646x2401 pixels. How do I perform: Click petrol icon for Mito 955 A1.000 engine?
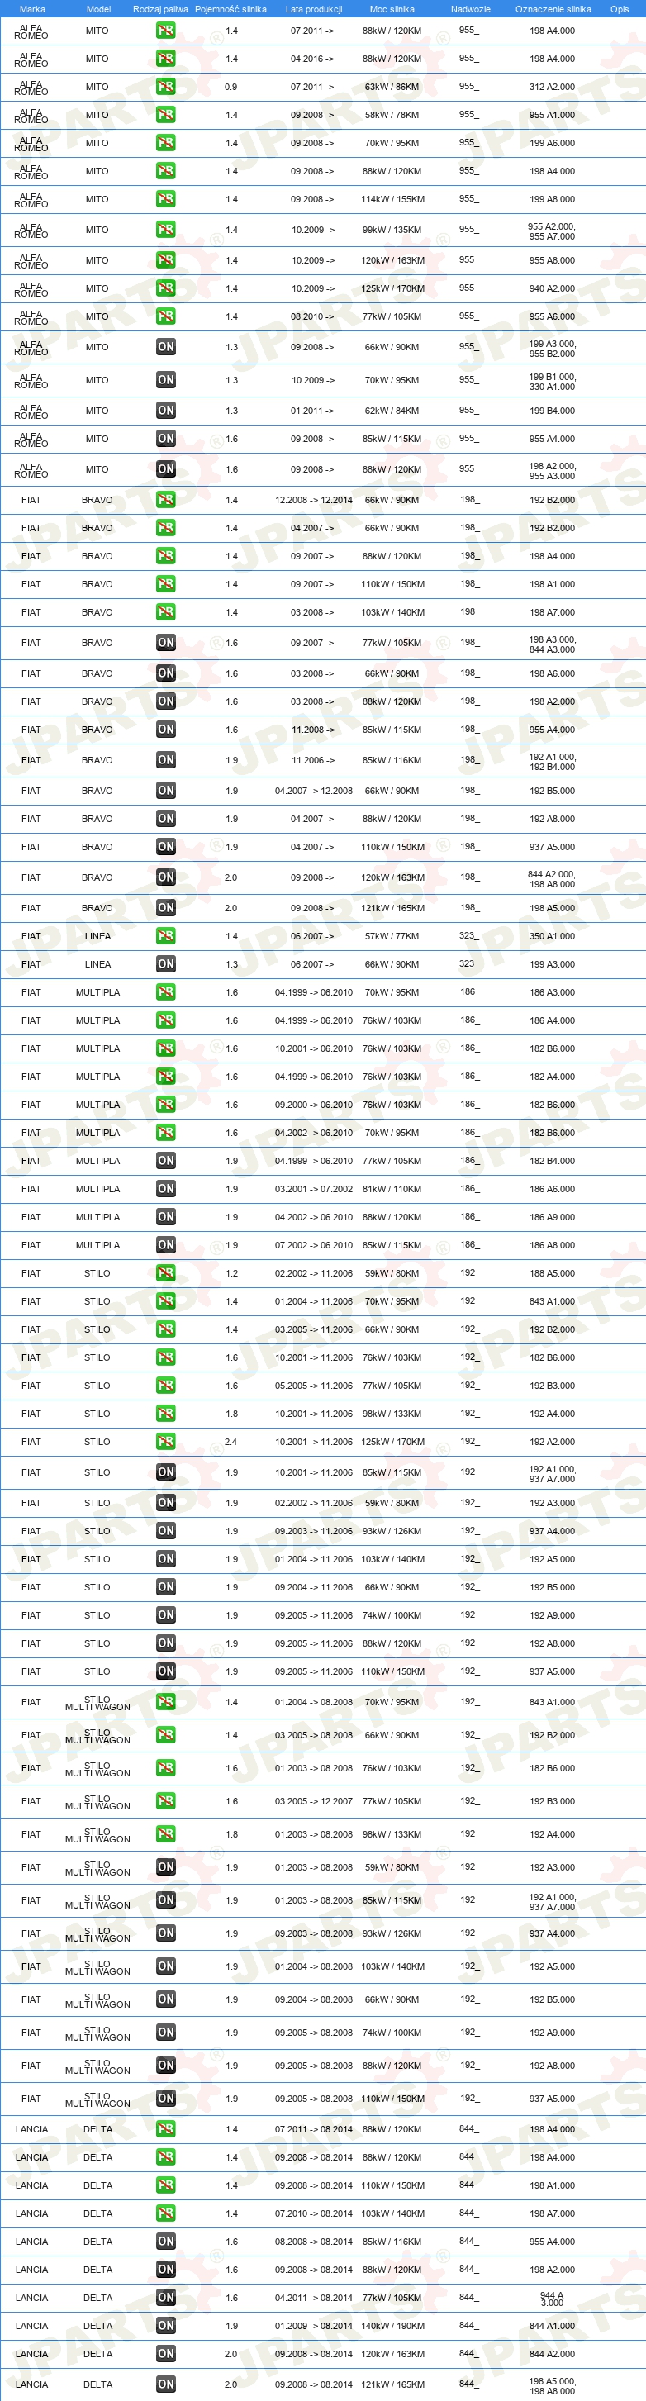[x=166, y=115]
